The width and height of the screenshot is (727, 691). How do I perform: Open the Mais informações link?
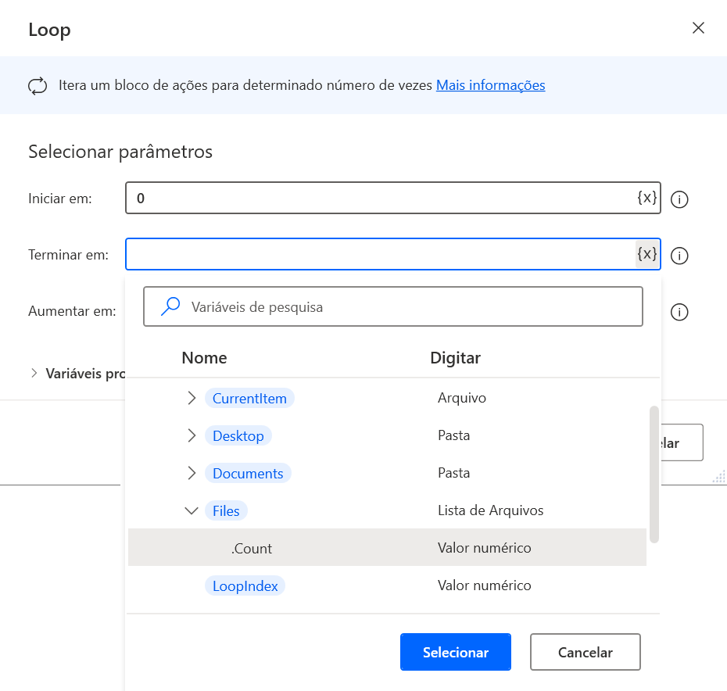[x=490, y=84]
